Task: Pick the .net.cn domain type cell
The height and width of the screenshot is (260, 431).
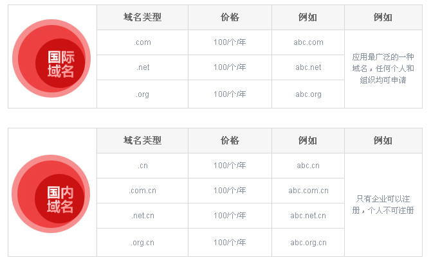Action: [142, 216]
